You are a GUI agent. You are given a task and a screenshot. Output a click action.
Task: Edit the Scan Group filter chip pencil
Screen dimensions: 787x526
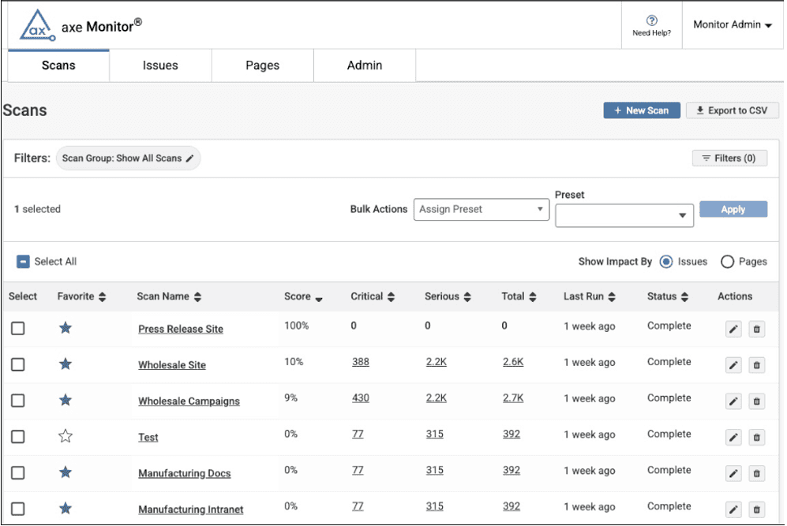point(189,159)
